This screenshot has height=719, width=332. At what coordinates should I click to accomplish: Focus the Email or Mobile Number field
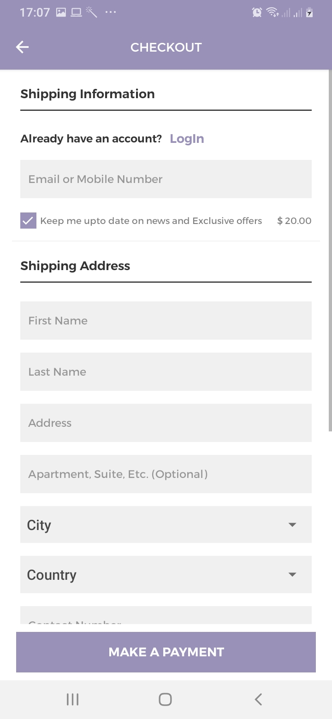click(166, 179)
